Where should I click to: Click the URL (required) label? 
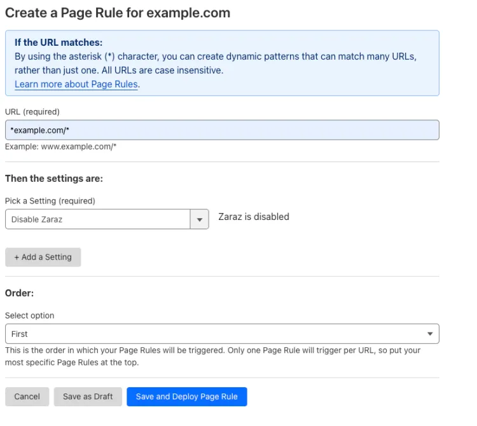[32, 112]
